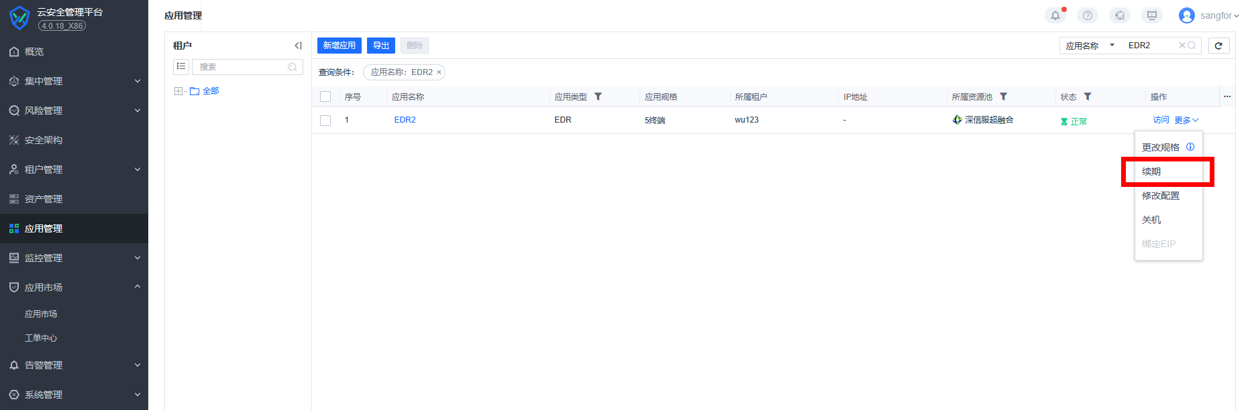Expand 集中管理 sidebar menu
The width and height of the screenshot is (1252, 410).
pyautogui.click(x=74, y=81)
